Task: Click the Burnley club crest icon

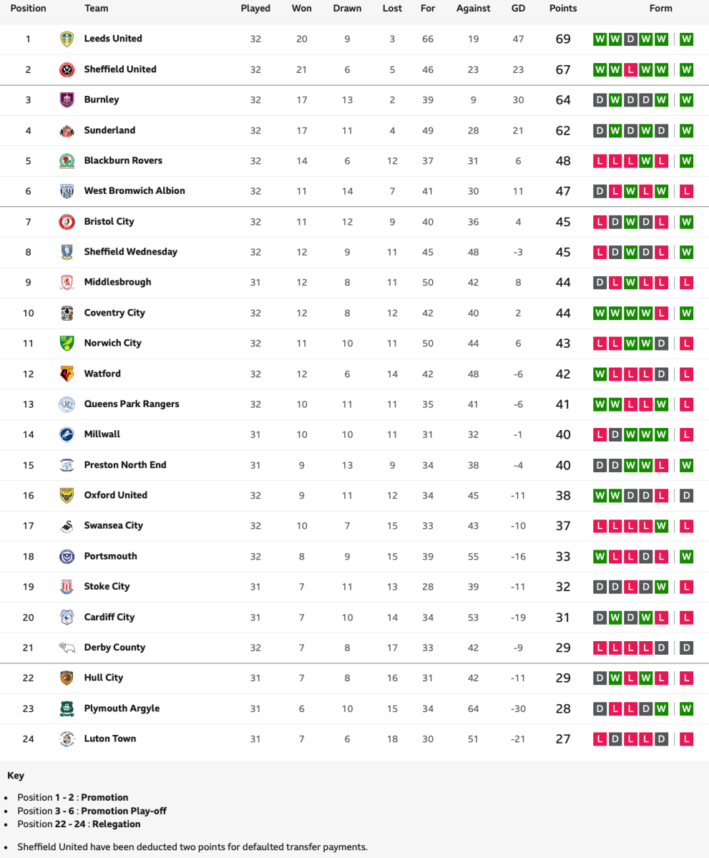Action: pos(67,100)
